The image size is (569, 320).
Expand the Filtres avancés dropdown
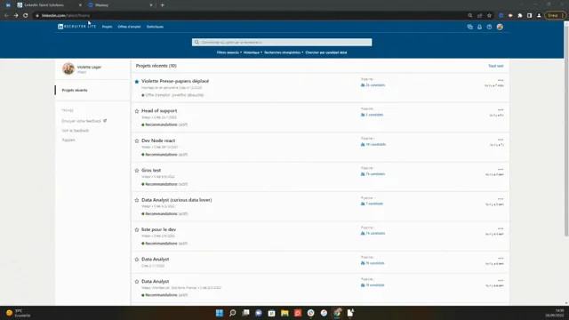click(x=229, y=52)
